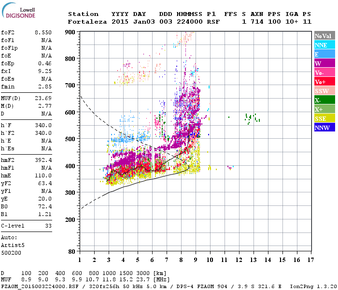This screenshot has height=290, width=338.
Task: Click the fmin value 2.85
Action: click(x=45, y=87)
